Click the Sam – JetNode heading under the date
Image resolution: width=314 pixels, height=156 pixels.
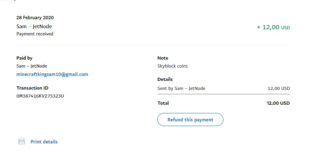[34, 26]
